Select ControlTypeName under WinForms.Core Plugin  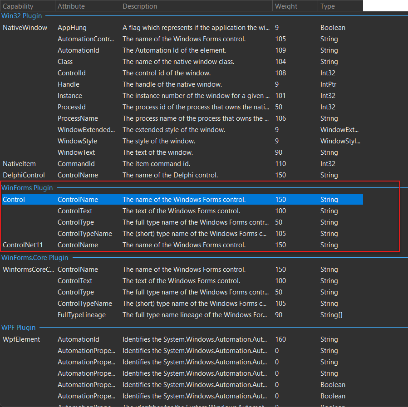85,304
